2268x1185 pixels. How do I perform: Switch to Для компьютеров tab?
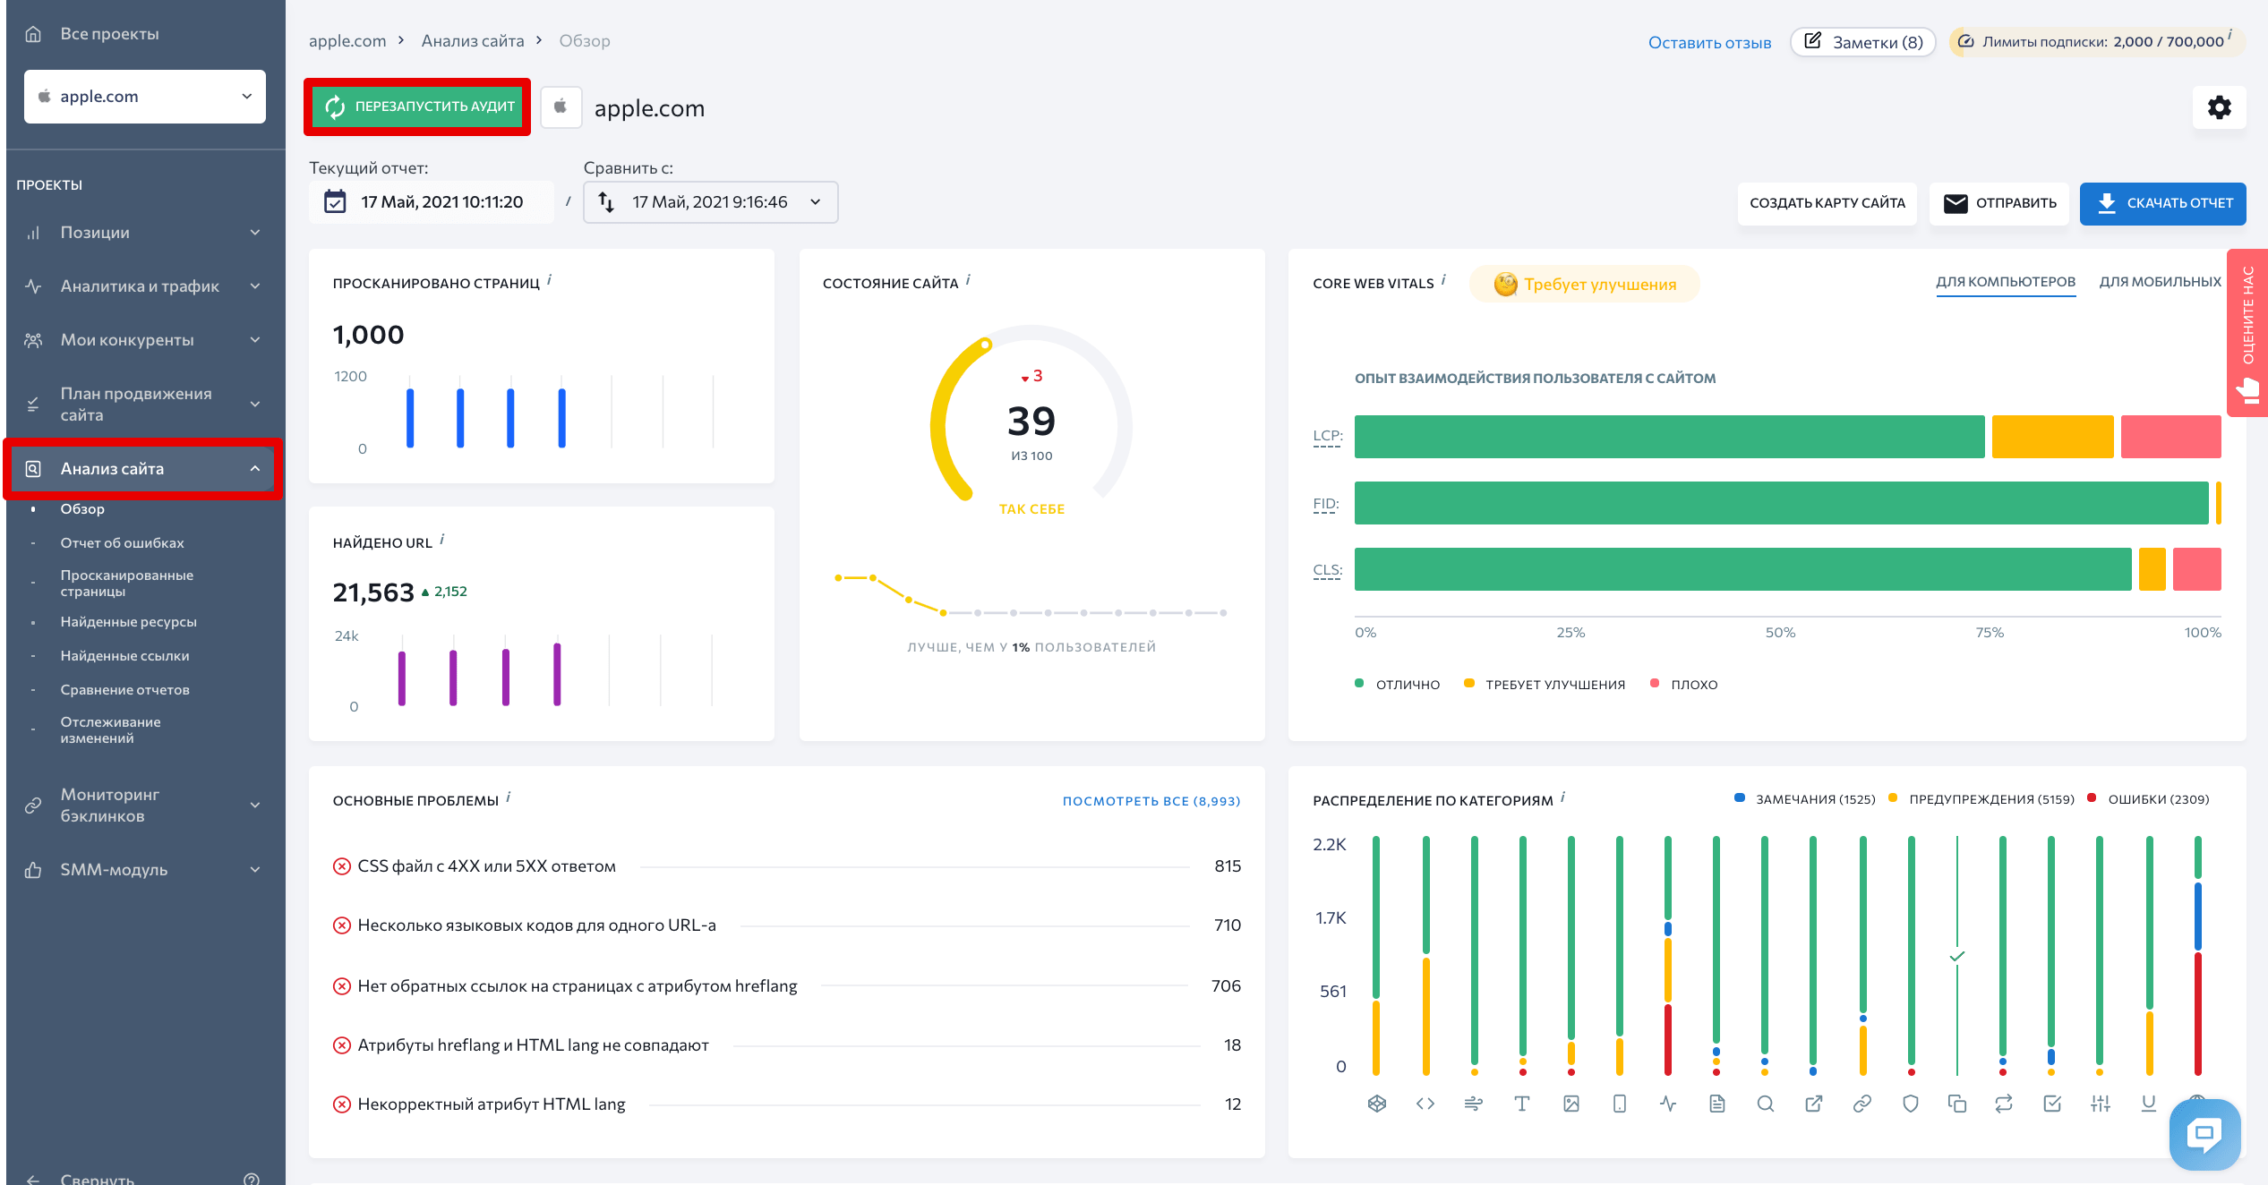[x=2006, y=282]
